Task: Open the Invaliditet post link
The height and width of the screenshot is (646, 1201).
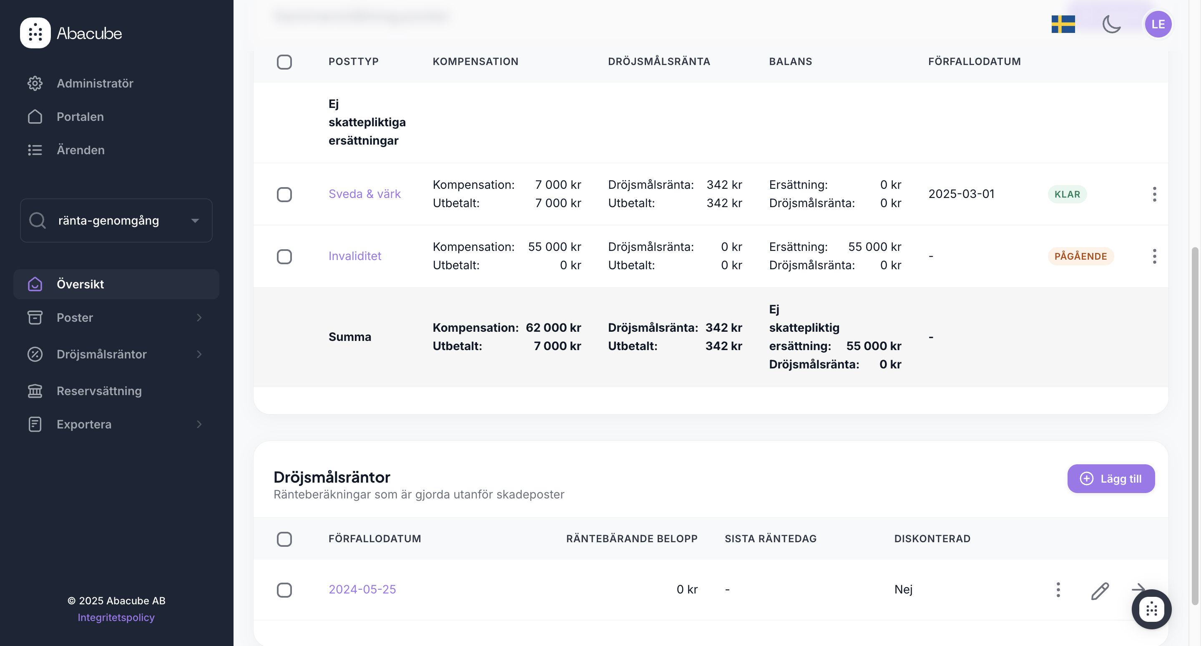Action: (x=354, y=256)
